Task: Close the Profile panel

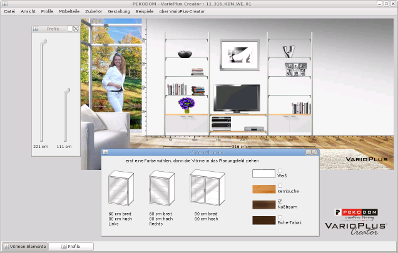Action: 76,29
